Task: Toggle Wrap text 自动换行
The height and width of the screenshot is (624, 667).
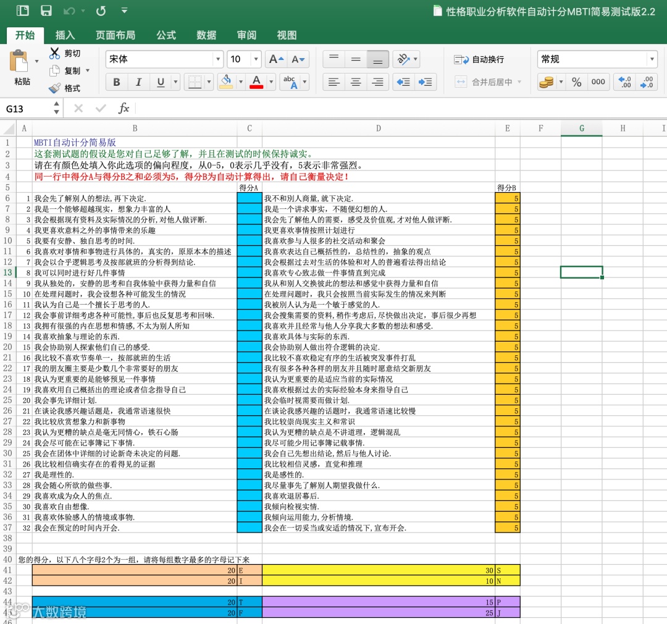Action: click(479, 59)
